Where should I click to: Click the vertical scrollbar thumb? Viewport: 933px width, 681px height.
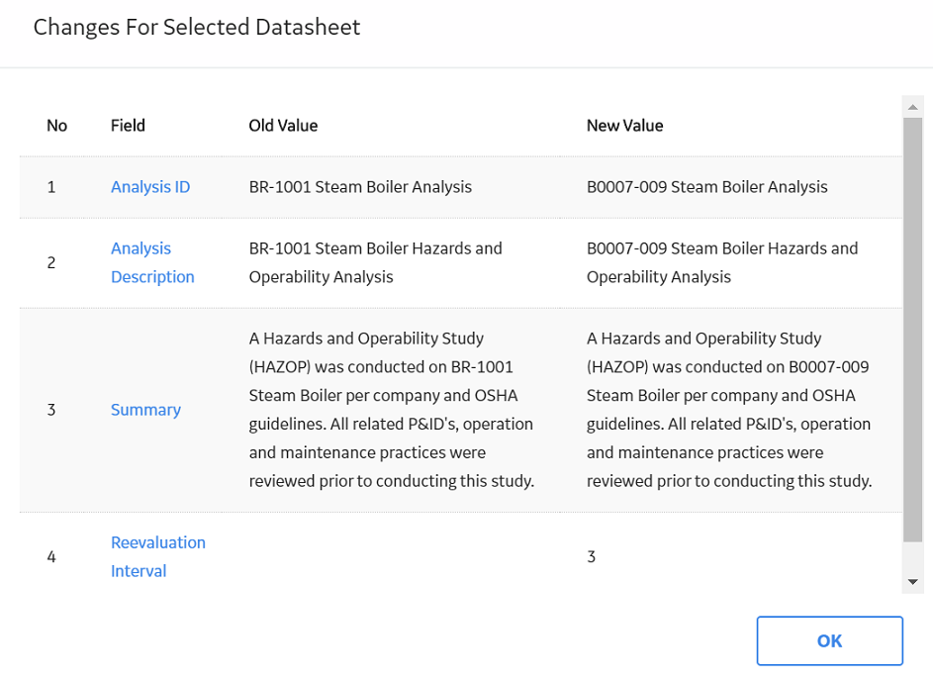(x=913, y=330)
